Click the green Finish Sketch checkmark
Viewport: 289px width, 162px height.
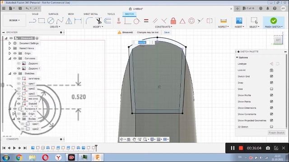click(x=274, y=21)
